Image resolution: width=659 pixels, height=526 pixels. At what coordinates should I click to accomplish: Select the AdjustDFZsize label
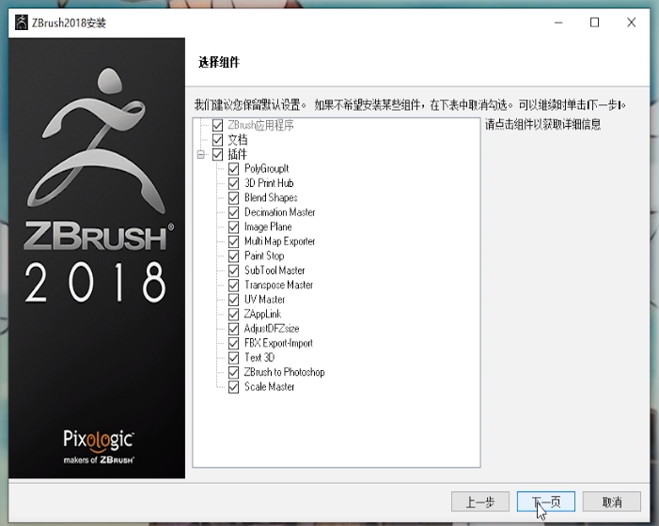(x=272, y=329)
